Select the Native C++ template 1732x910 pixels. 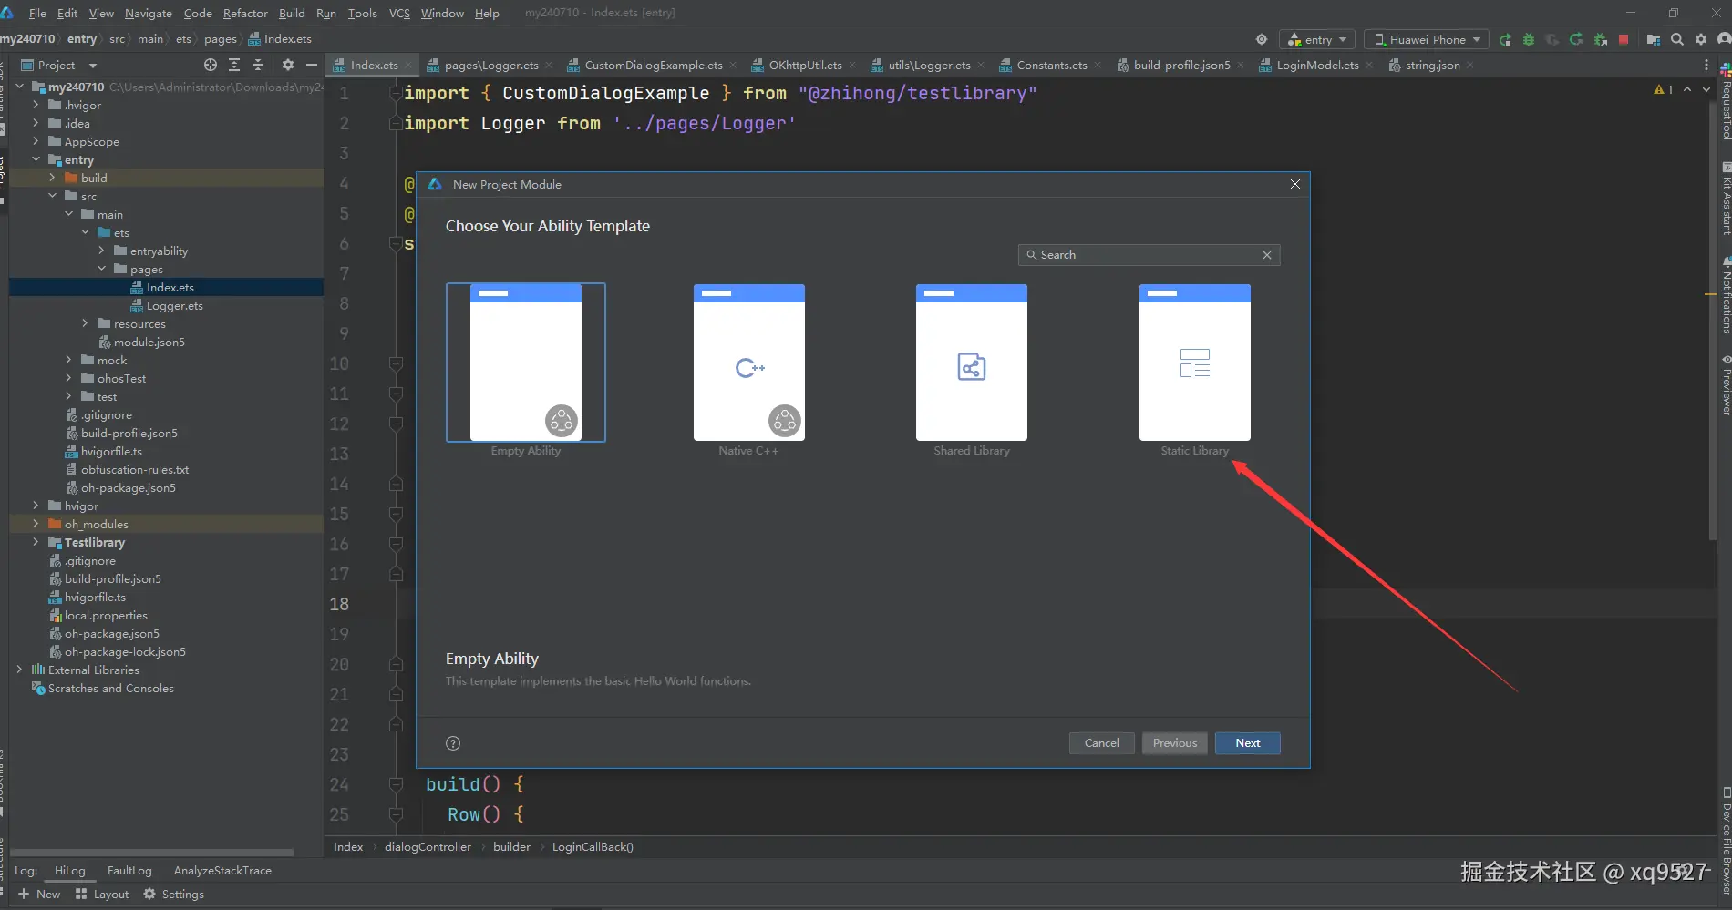748,370
